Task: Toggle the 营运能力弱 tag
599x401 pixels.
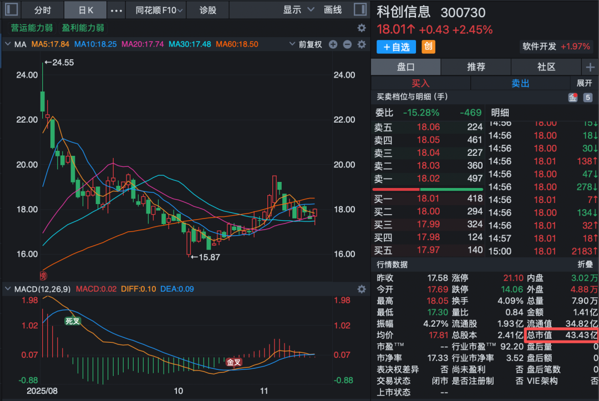Action: click(x=32, y=28)
